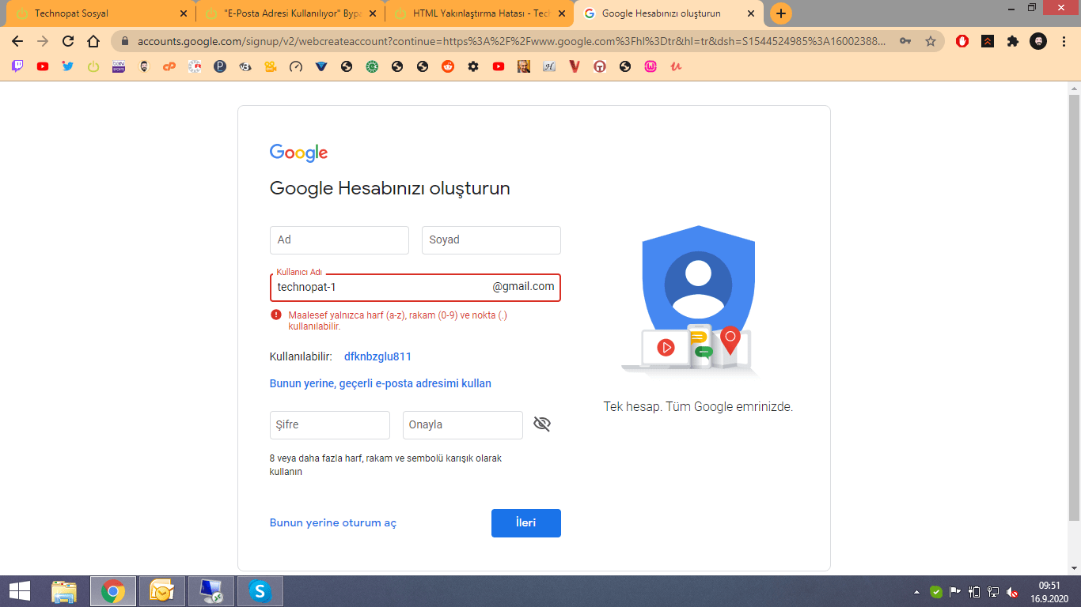Open the Twitter bird bookmark
The height and width of the screenshot is (607, 1081).
[x=68, y=67]
